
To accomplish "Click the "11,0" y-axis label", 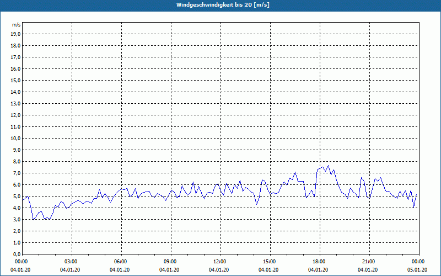I will coord(16,127).
